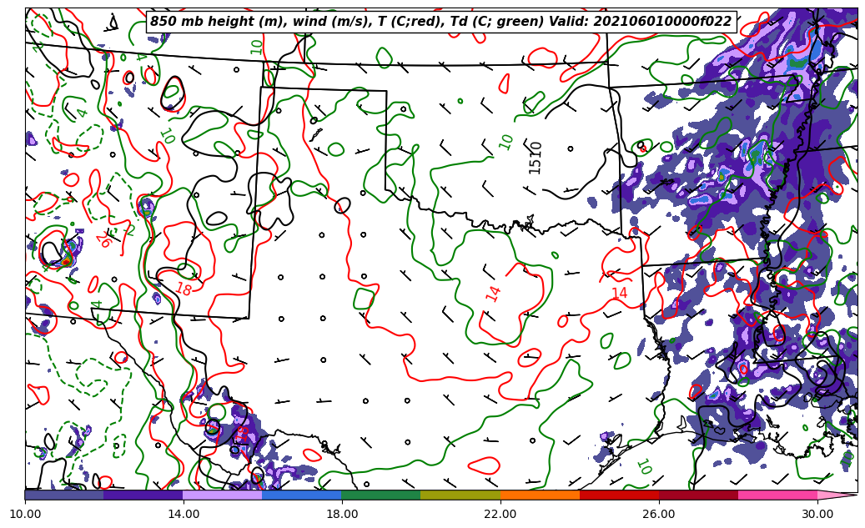Click the plot title text box
Screen dimensions: 865x528
click(x=440, y=22)
